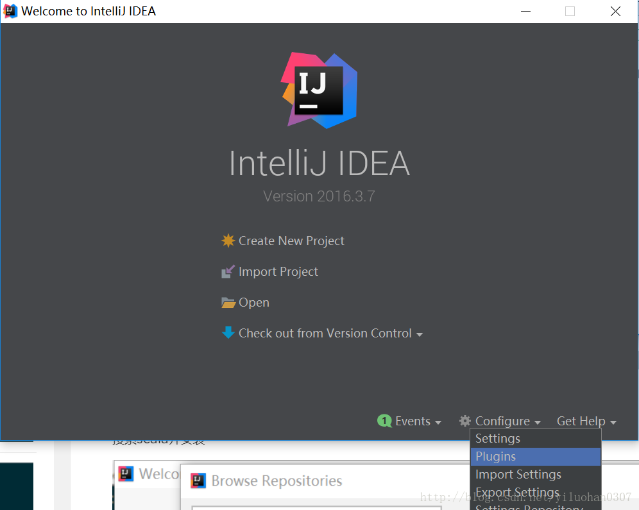Click the Configure gear icon

point(465,421)
